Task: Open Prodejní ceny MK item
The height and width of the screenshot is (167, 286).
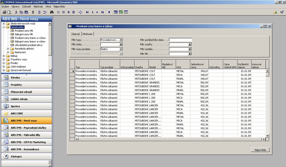Action: coord(24,31)
